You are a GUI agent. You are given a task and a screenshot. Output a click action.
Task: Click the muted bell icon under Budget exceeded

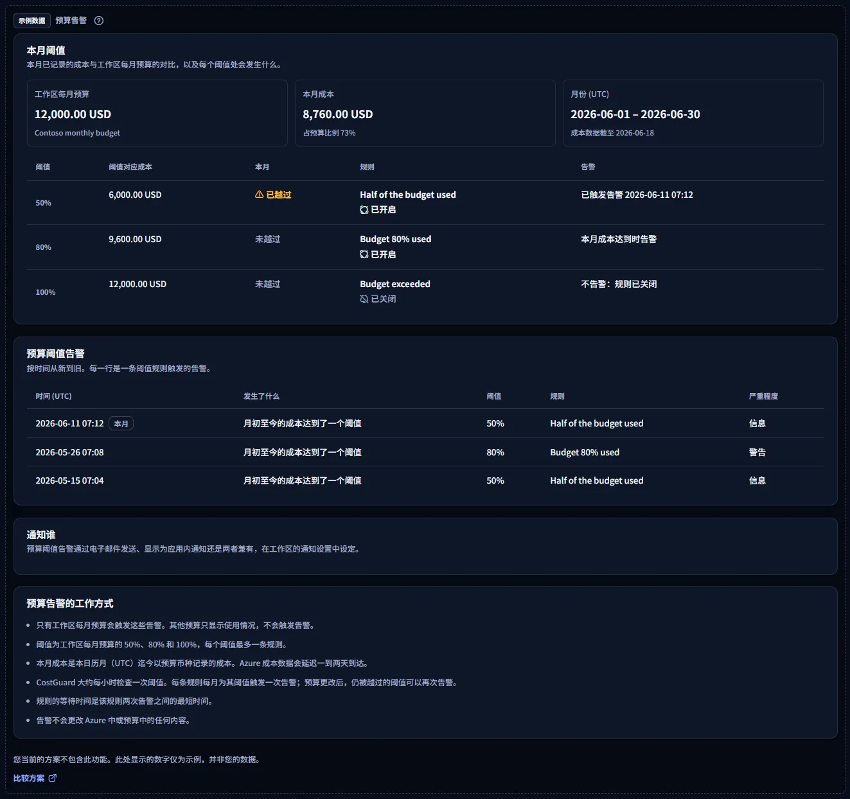tap(364, 299)
